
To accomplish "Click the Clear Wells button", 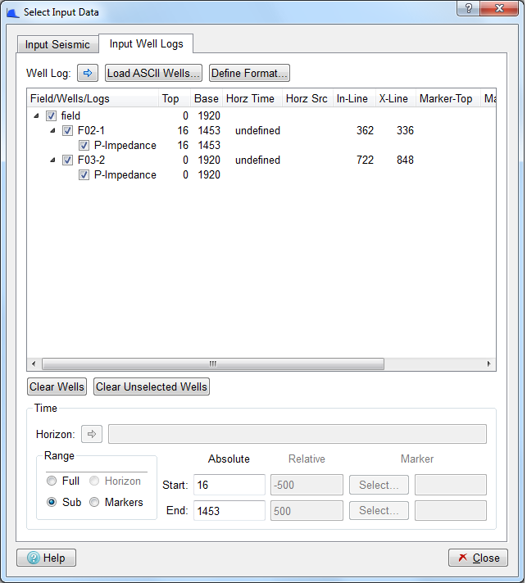I will coord(57,386).
